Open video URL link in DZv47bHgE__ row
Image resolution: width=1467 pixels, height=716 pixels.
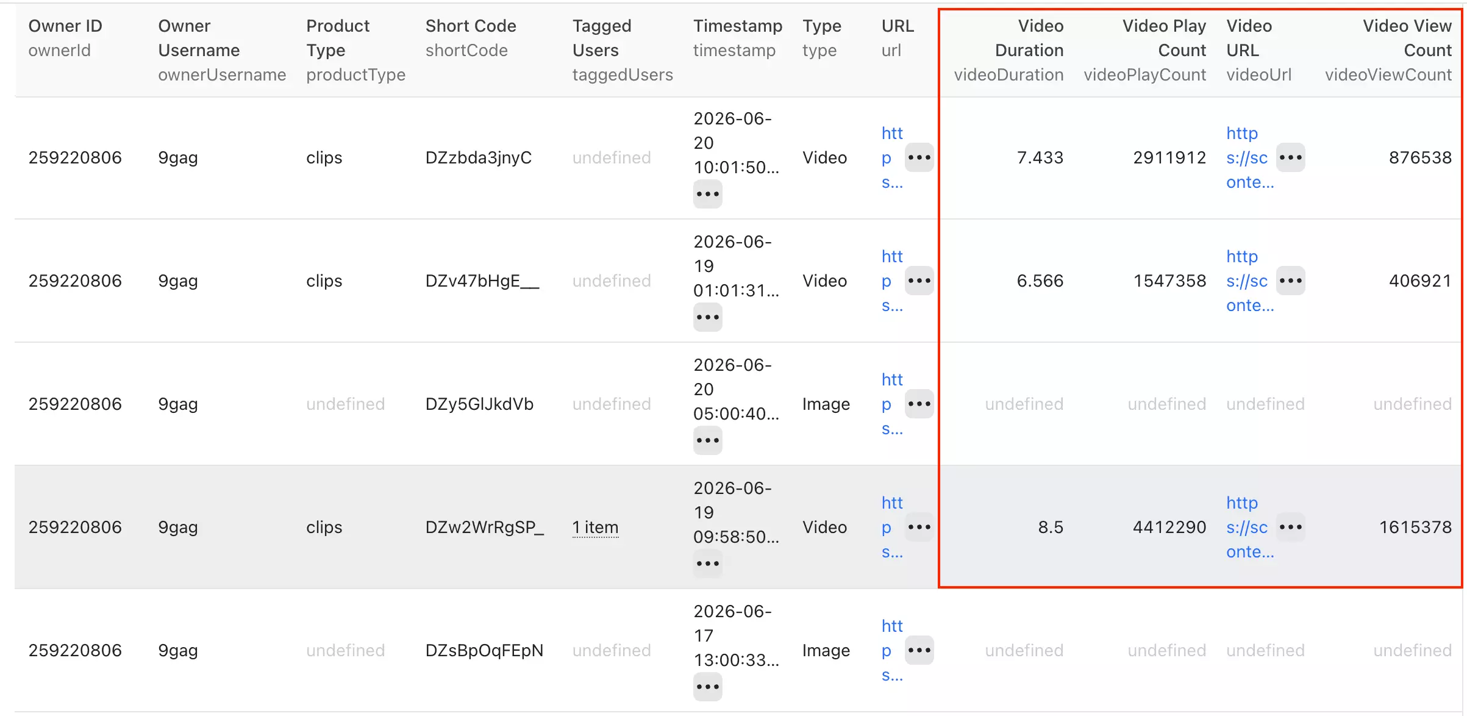pos(1249,281)
